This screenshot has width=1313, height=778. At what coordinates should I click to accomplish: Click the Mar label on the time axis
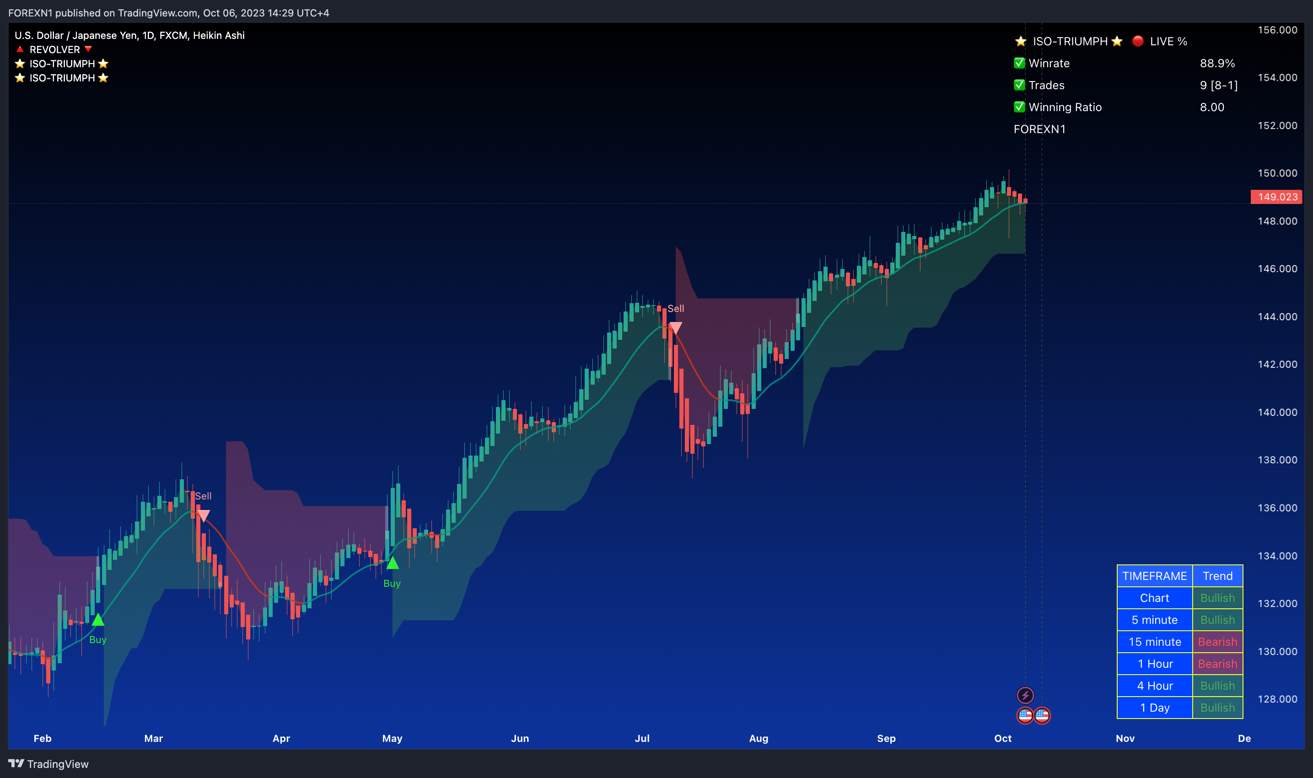pos(154,738)
